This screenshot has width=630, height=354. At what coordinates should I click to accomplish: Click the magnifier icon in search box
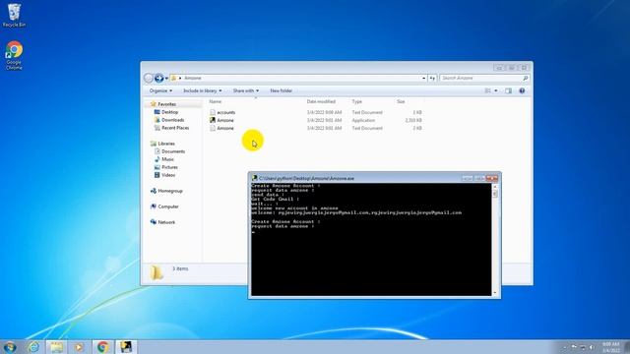click(525, 79)
